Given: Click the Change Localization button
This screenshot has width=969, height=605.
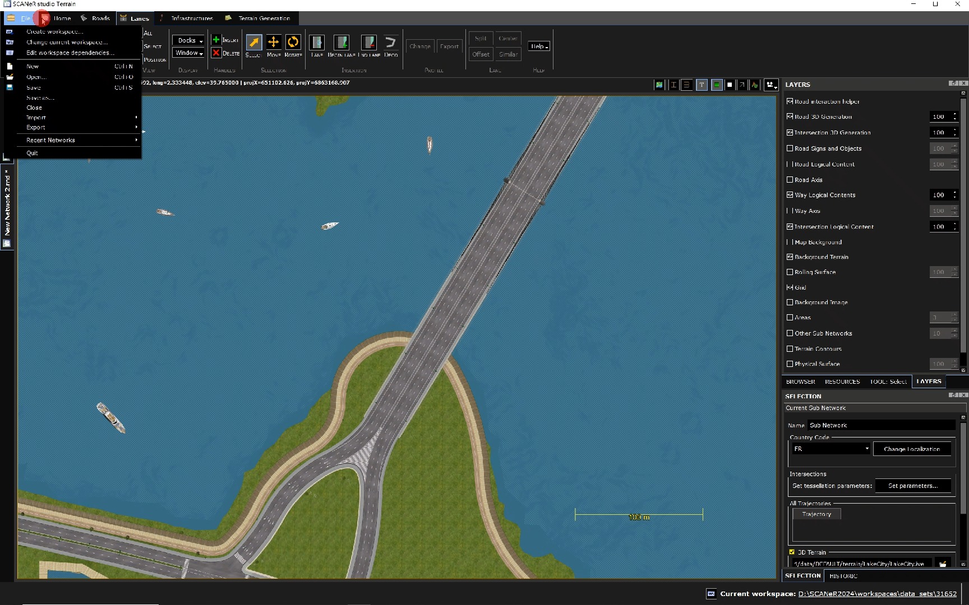Looking at the screenshot, I should (x=912, y=449).
